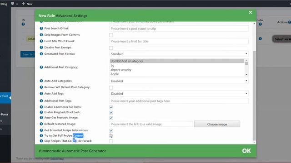The width and height of the screenshot is (291, 163).
Task: Toggle Strip Images From Content checkbox
Action: 111,35
